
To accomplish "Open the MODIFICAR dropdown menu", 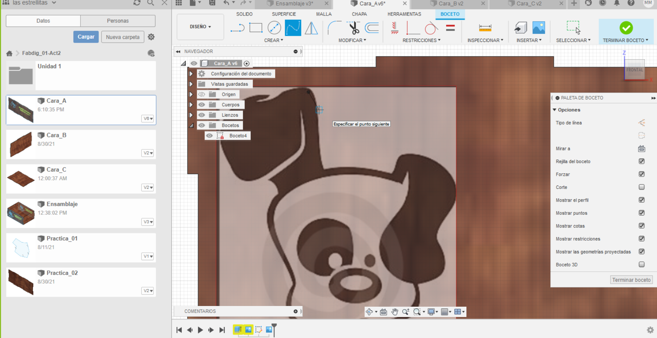I will (352, 40).
